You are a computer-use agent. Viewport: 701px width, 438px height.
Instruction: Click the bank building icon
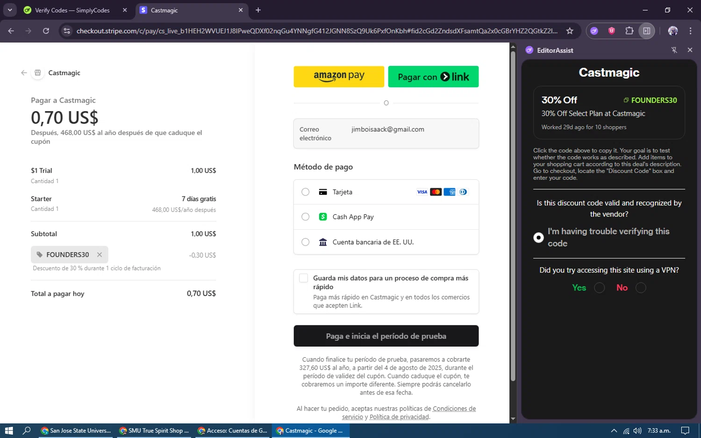pyautogui.click(x=323, y=242)
